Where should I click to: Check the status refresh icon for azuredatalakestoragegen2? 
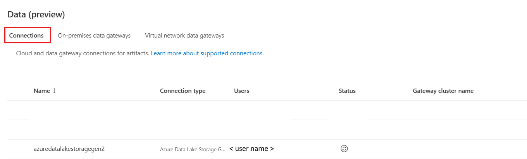coord(344,149)
